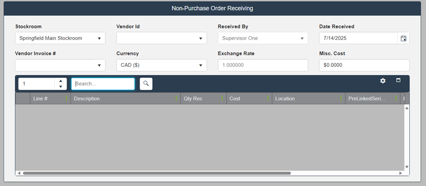
Task: Open the Currency dropdown list
Action: (x=201, y=65)
